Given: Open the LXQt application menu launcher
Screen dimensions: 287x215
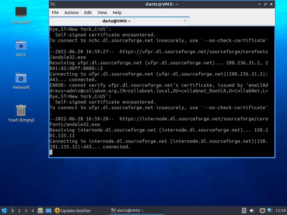Looking at the screenshot, I should pos(4,211).
